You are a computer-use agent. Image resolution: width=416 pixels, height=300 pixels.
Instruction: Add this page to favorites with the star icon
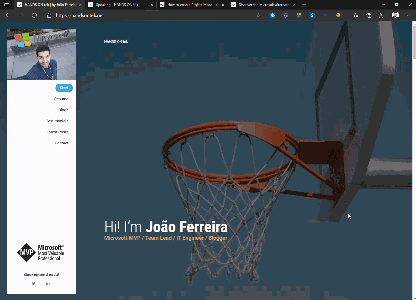click(258, 16)
